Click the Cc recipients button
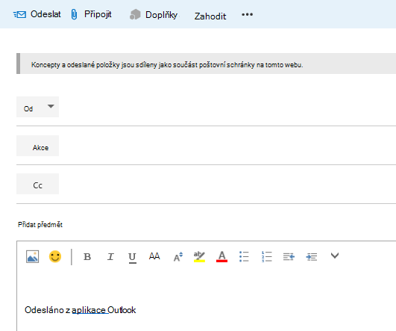The width and height of the screenshot is (396, 331). pos(37,184)
